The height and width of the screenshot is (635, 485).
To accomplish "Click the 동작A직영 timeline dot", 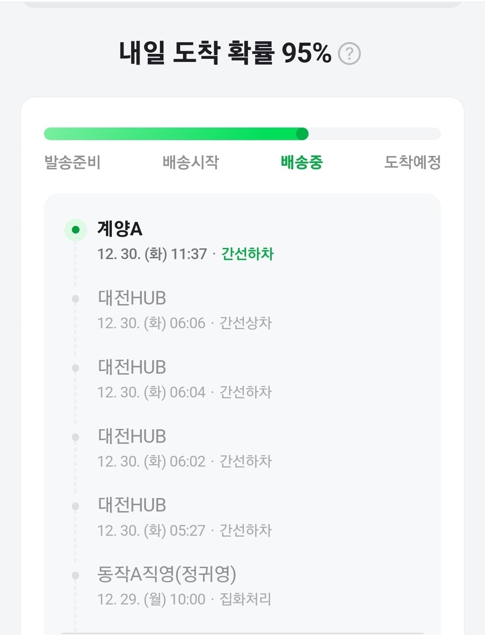I will (75, 575).
